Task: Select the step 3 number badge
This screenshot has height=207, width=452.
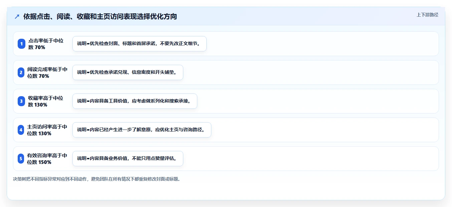Action: tap(21, 101)
